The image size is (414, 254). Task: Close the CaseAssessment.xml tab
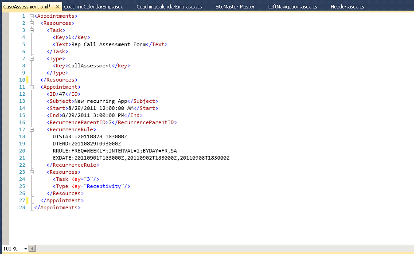pos(58,7)
